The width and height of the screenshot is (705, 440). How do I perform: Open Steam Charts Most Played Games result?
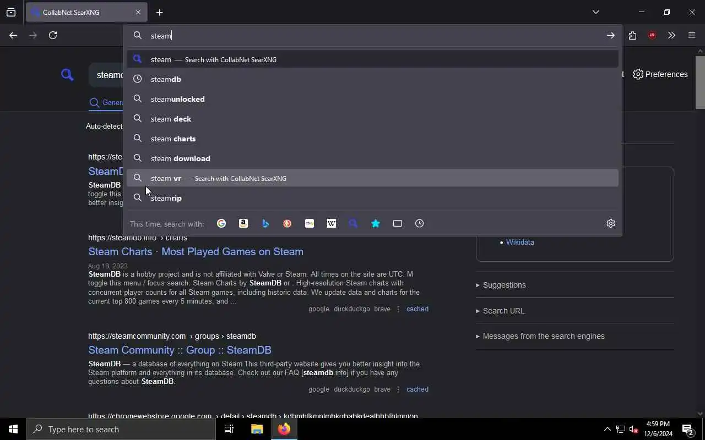click(x=196, y=251)
